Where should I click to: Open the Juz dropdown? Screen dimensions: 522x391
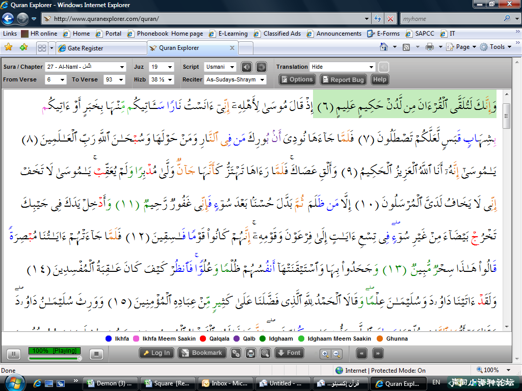(162, 67)
